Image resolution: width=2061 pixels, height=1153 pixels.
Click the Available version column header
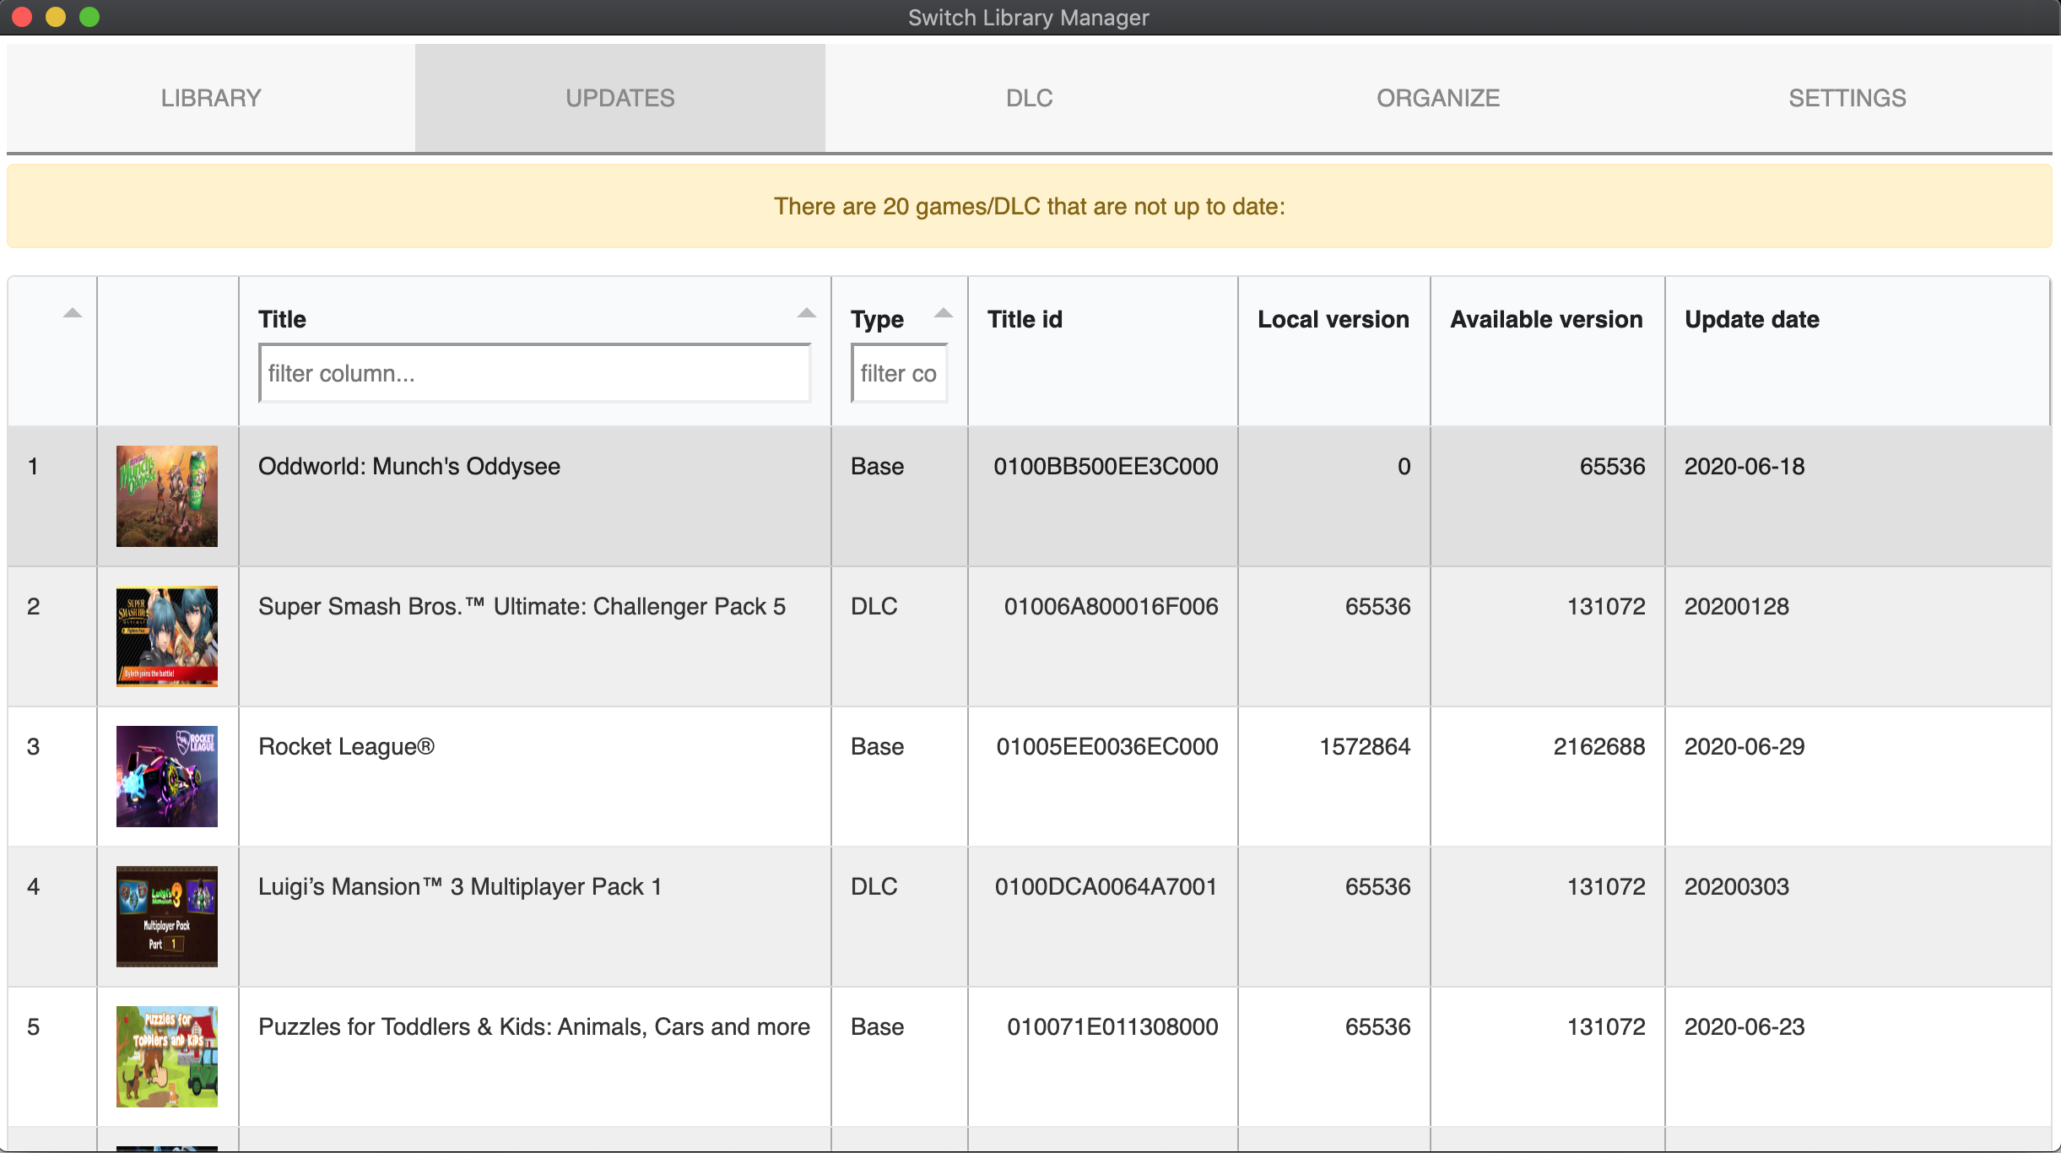[1546, 319]
